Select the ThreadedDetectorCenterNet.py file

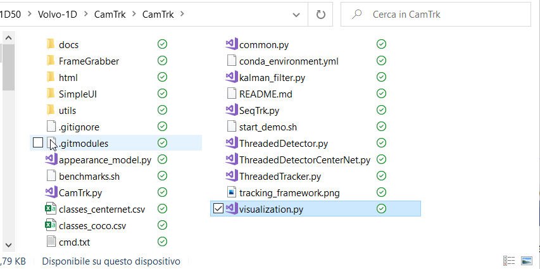coord(305,160)
